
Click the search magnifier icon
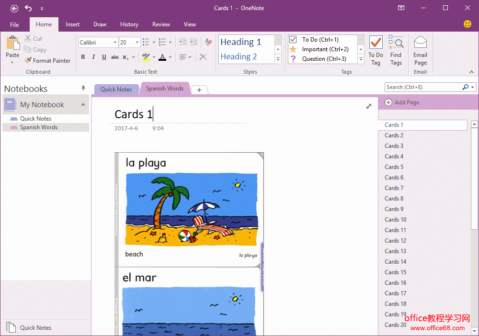click(x=465, y=87)
